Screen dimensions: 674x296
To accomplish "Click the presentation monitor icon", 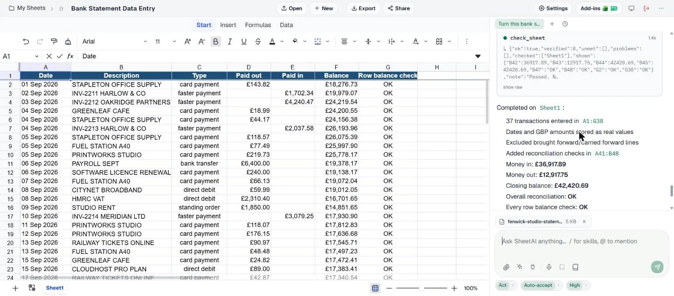I will click(x=631, y=8).
